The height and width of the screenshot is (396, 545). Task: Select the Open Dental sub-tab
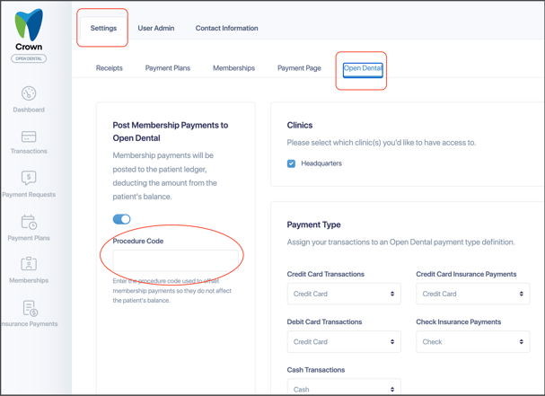tap(363, 68)
